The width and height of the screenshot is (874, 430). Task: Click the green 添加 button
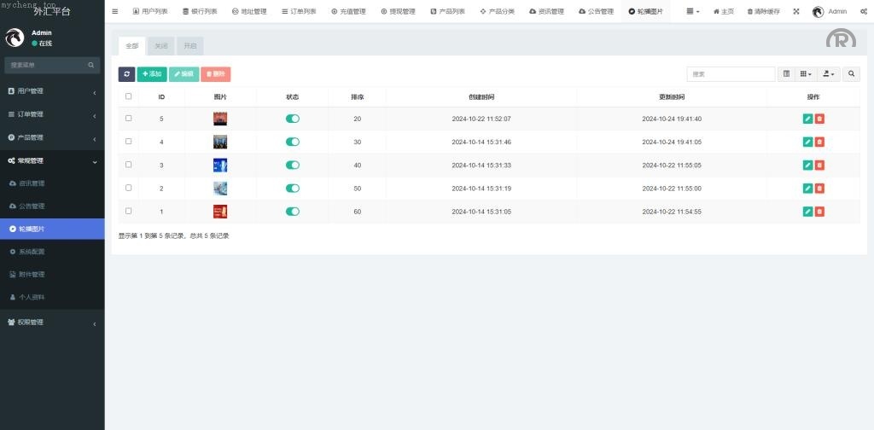click(x=152, y=74)
